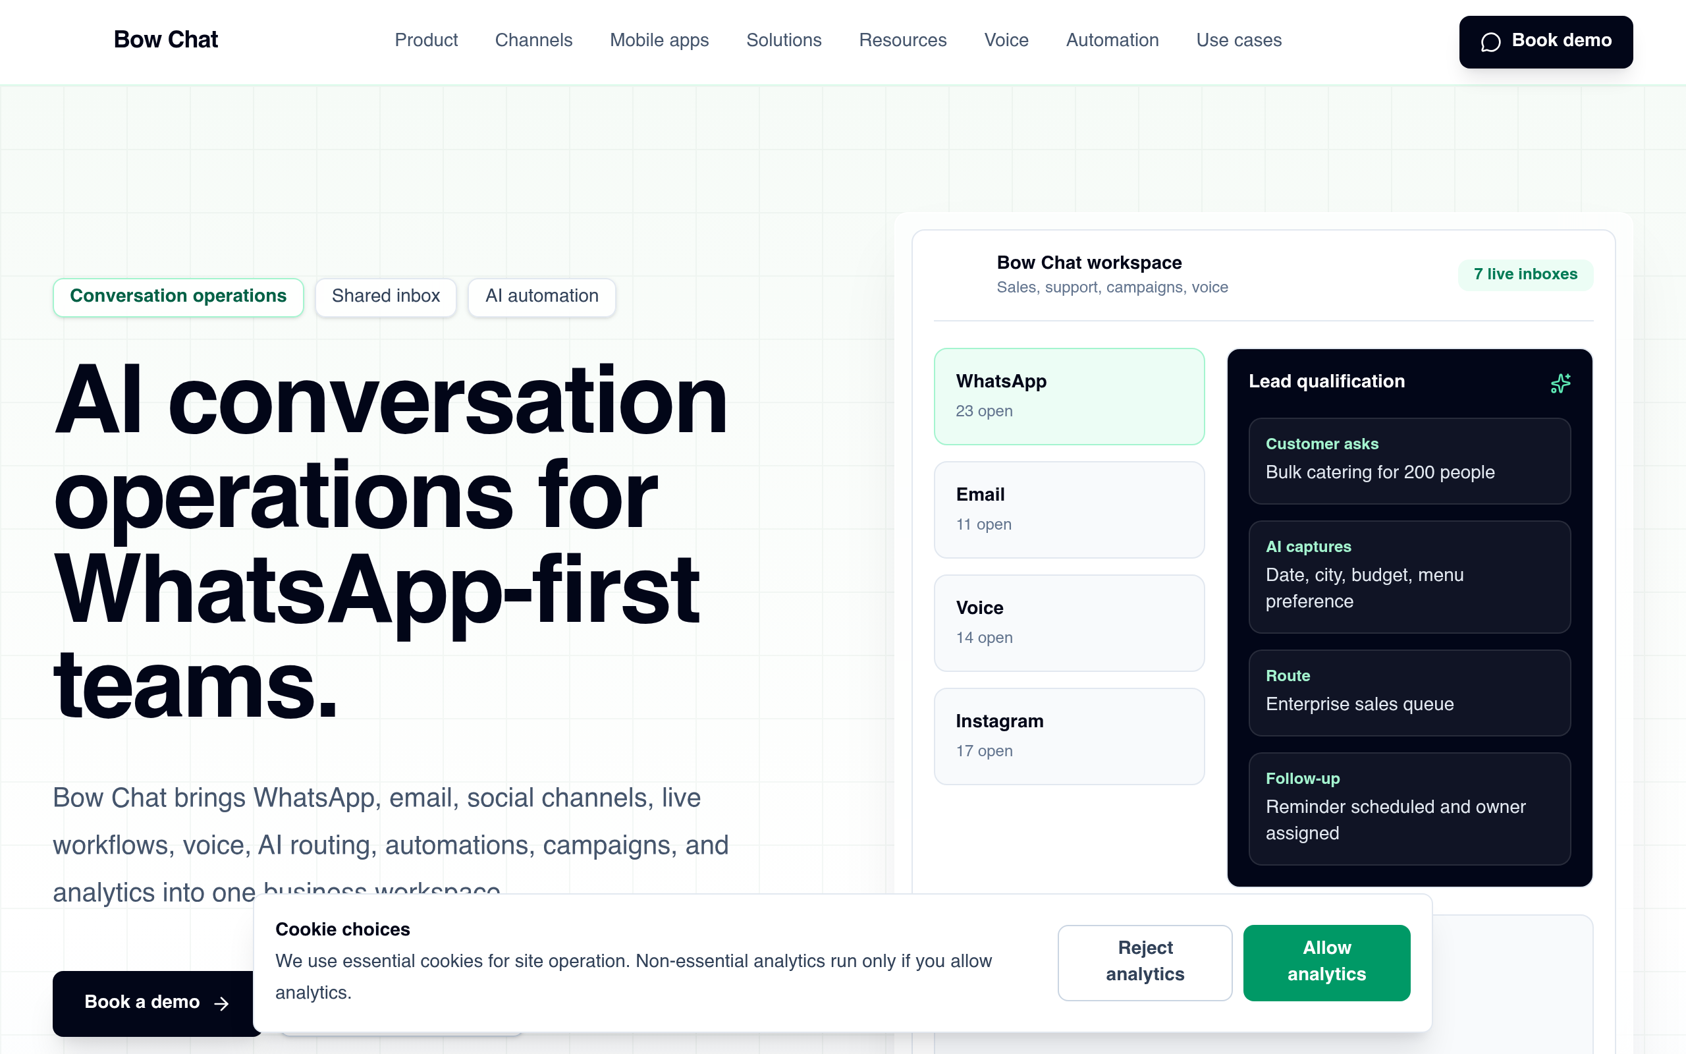Click the Customer asks card
The width and height of the screenshot is (1686, 1054).
[1409, 460]
